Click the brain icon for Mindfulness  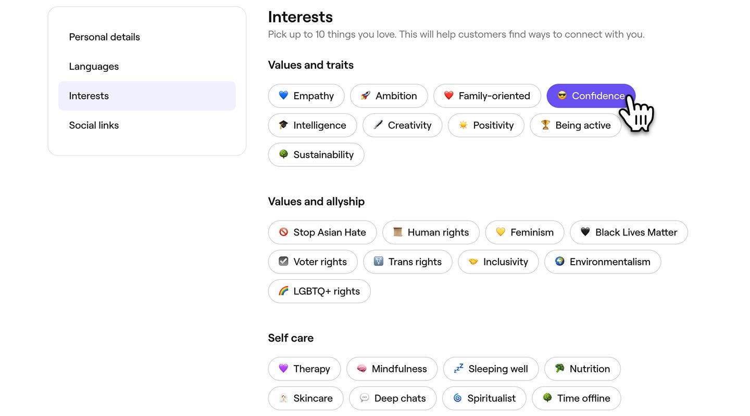pos(362,369)
